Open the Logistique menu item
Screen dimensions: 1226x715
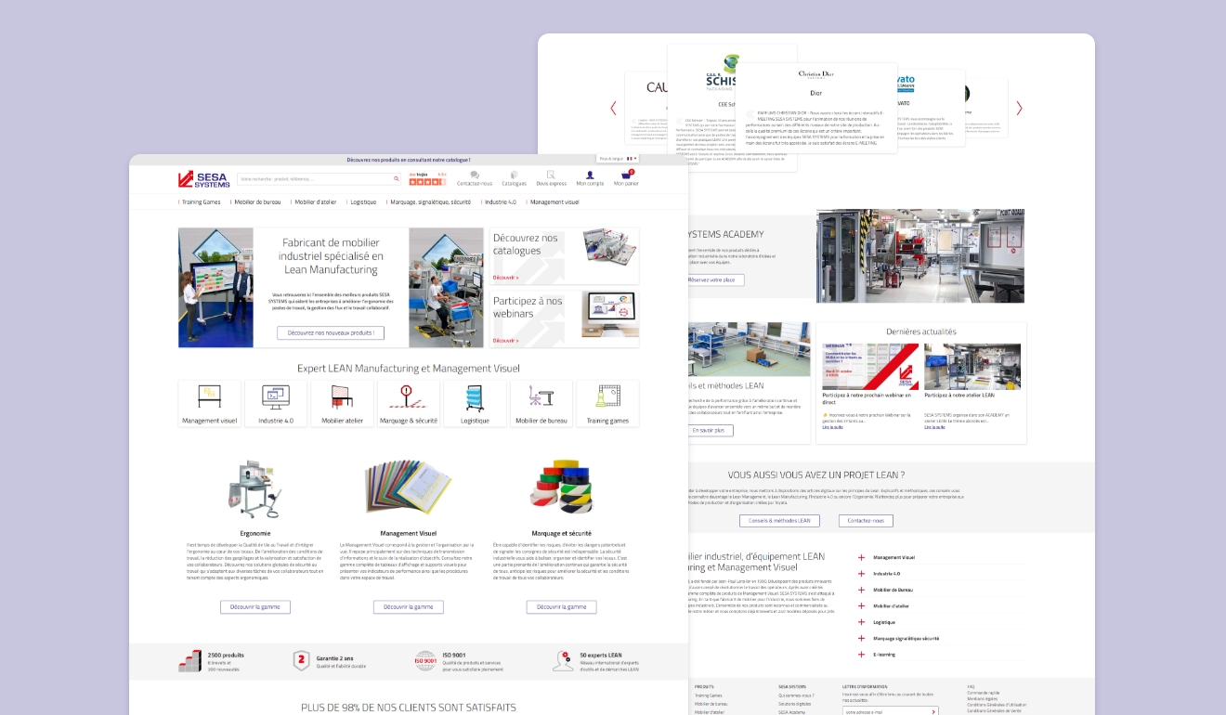362,201
